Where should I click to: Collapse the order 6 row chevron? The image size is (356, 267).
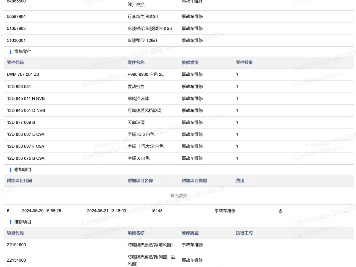click(346, 211)
